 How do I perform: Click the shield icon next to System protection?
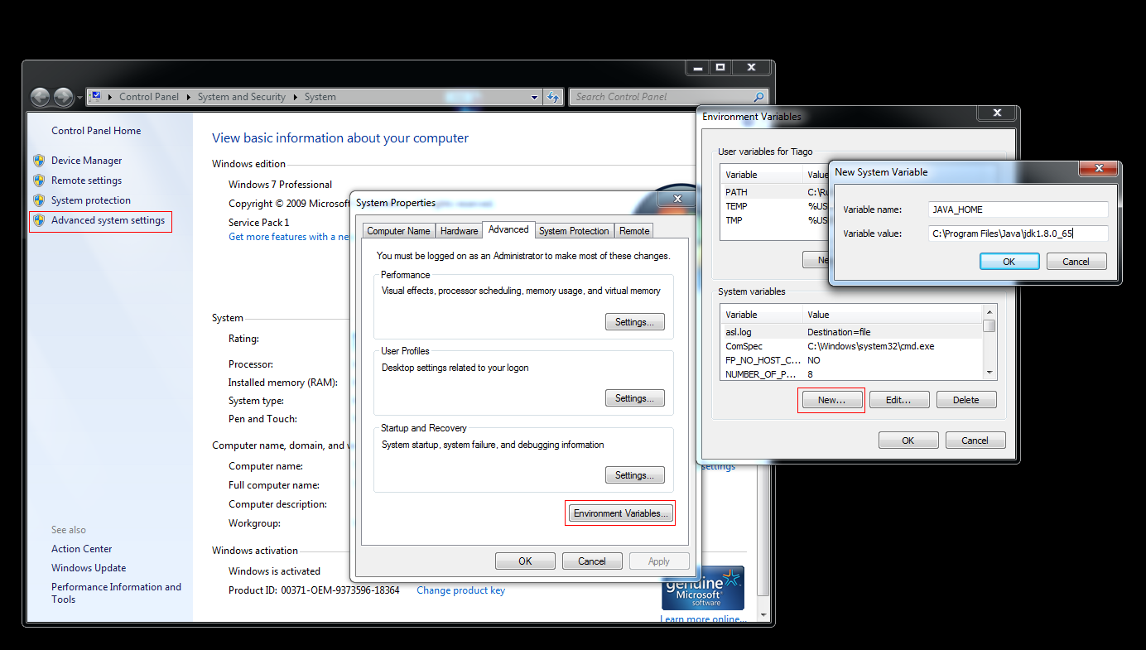(39, 200)
